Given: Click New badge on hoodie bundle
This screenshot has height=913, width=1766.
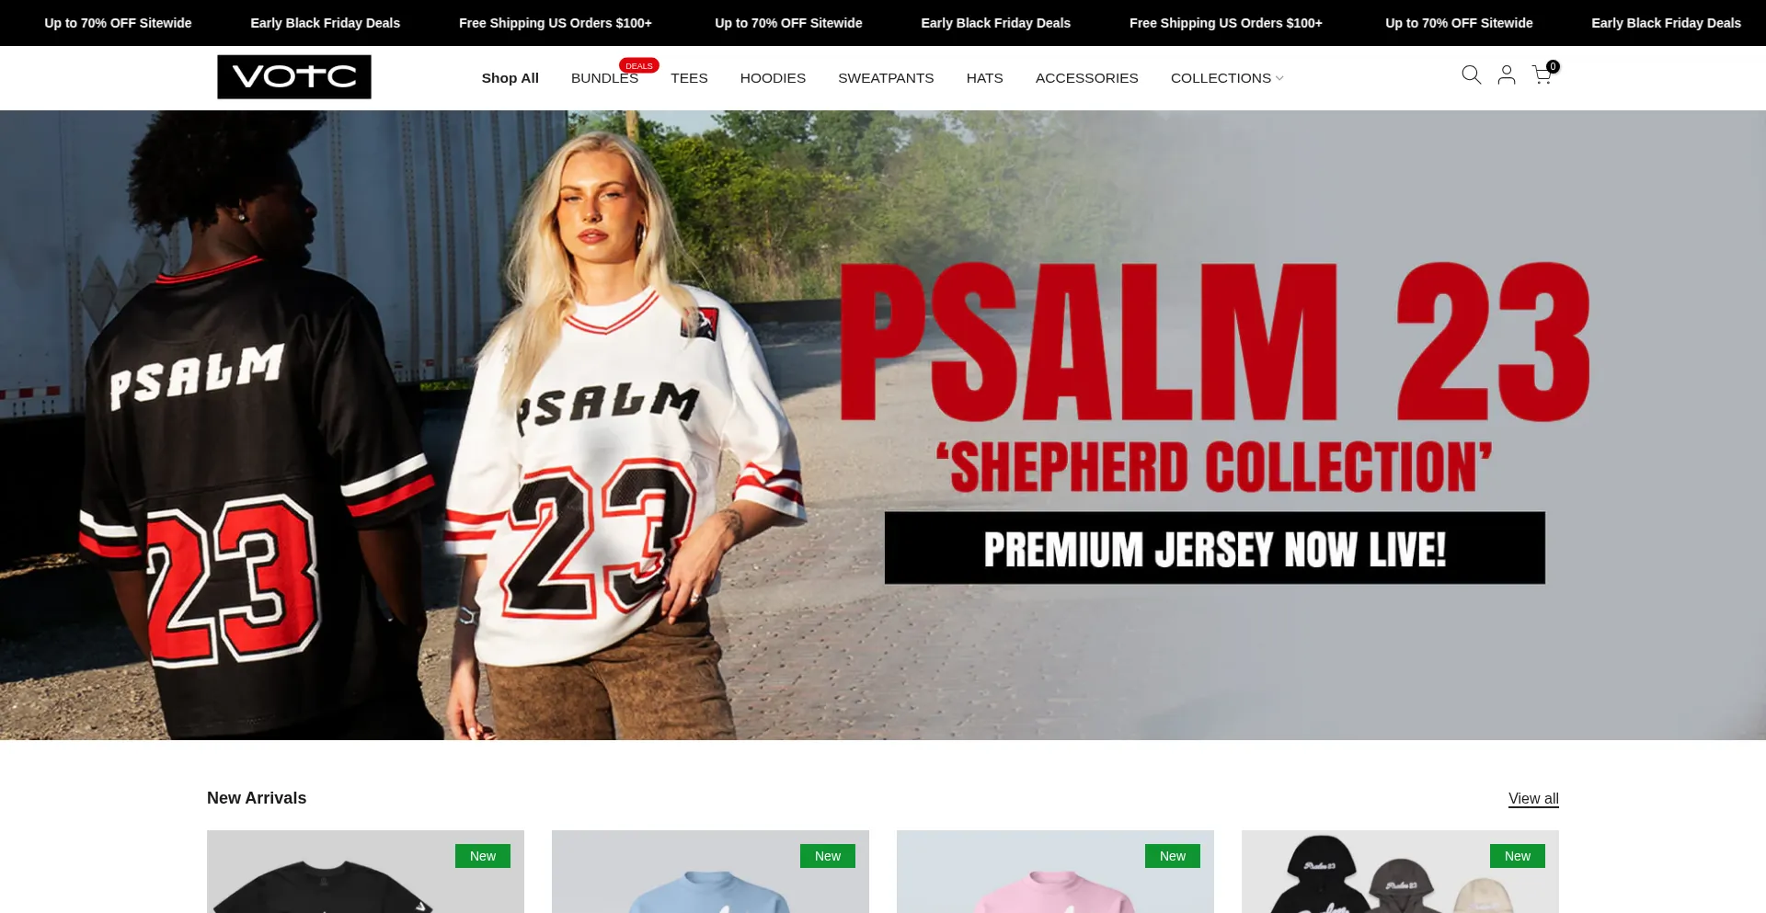Looking at the screenshot, I should tap(1518, 856).
